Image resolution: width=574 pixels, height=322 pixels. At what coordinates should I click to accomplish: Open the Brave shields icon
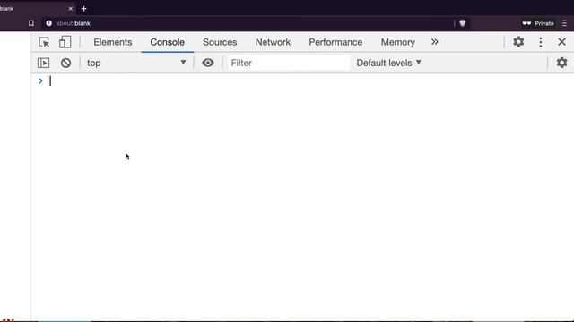[463, 23]
